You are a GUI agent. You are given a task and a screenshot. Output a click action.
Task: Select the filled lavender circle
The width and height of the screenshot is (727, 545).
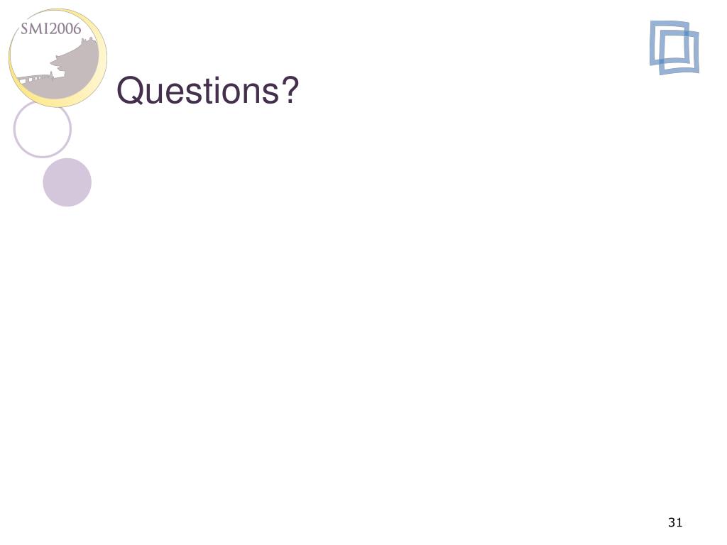pos(67,182)
